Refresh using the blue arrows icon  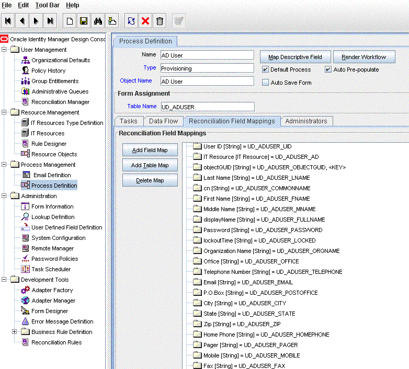pos(131,21)
